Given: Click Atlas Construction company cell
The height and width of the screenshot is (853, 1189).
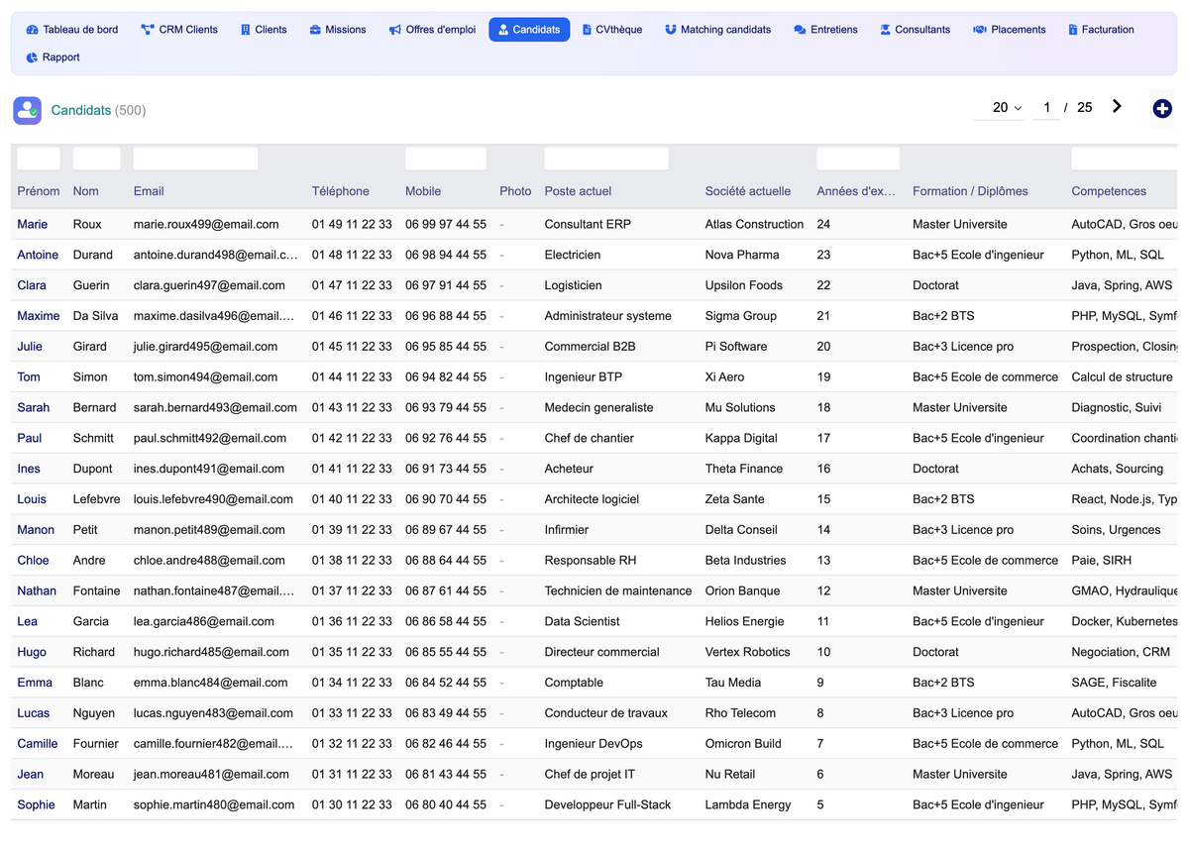Looking at the screenshot, I should click(x=754, y=224).
